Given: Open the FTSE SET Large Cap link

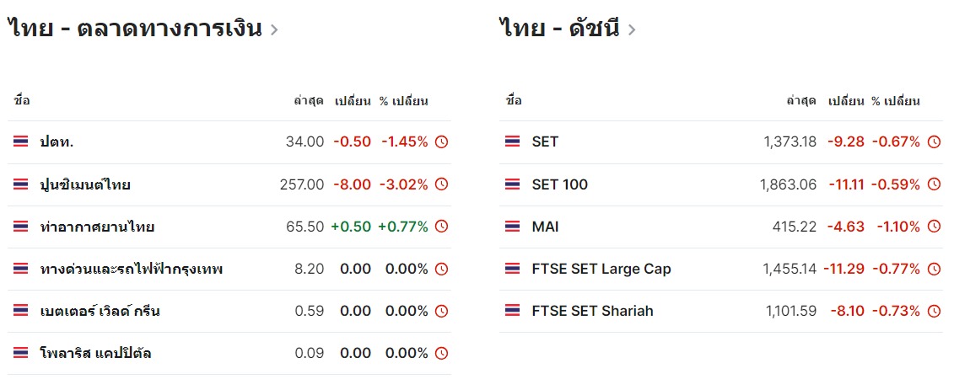Looking at the screenshot, I should point(601,269).
